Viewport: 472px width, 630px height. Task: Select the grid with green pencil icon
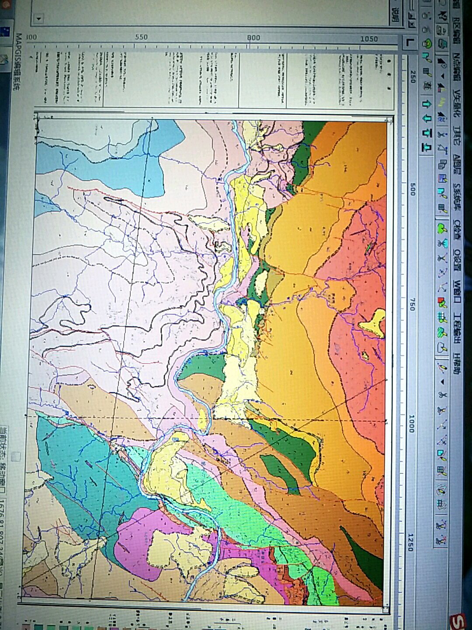pyautogui.click(x=442, y=317)
